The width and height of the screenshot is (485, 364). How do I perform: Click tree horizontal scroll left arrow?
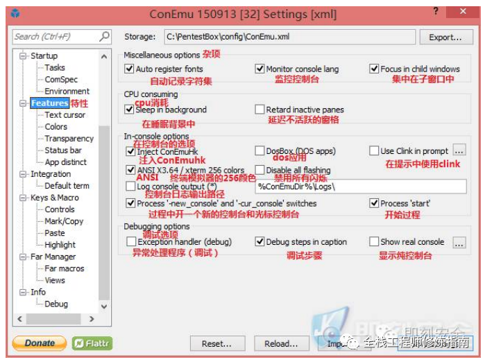(x=20, y=319)
